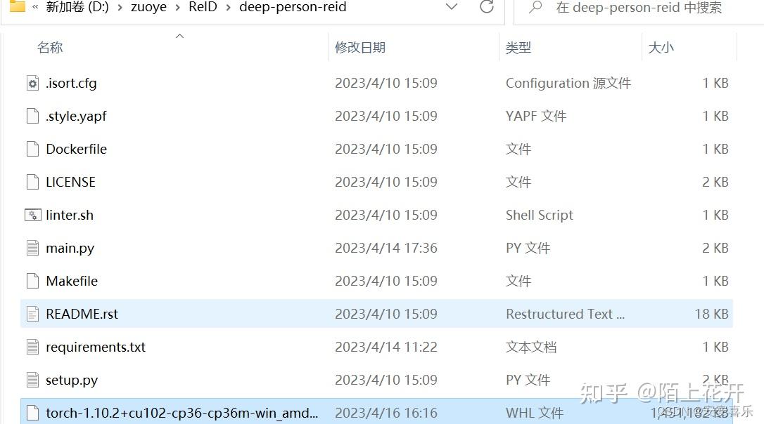
Task: Sort files by 类型 column header
Action: pyautogui.click(x=518, y=48)
